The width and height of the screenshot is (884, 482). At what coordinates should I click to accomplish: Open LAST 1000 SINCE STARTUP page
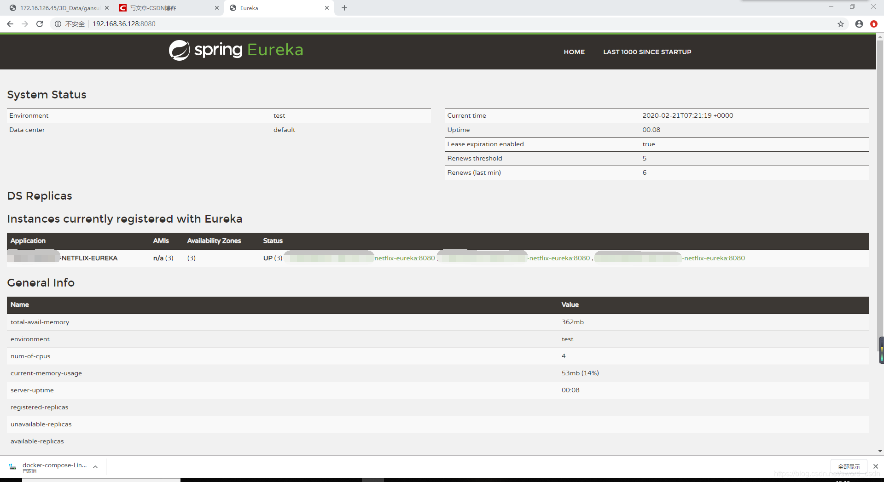647,52
